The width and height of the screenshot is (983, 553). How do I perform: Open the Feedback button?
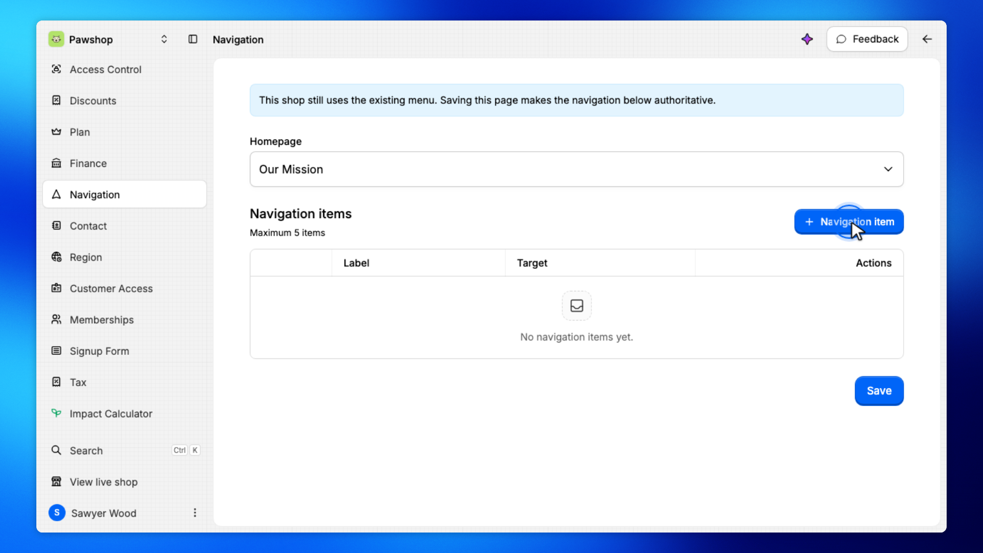coord(867,39)
